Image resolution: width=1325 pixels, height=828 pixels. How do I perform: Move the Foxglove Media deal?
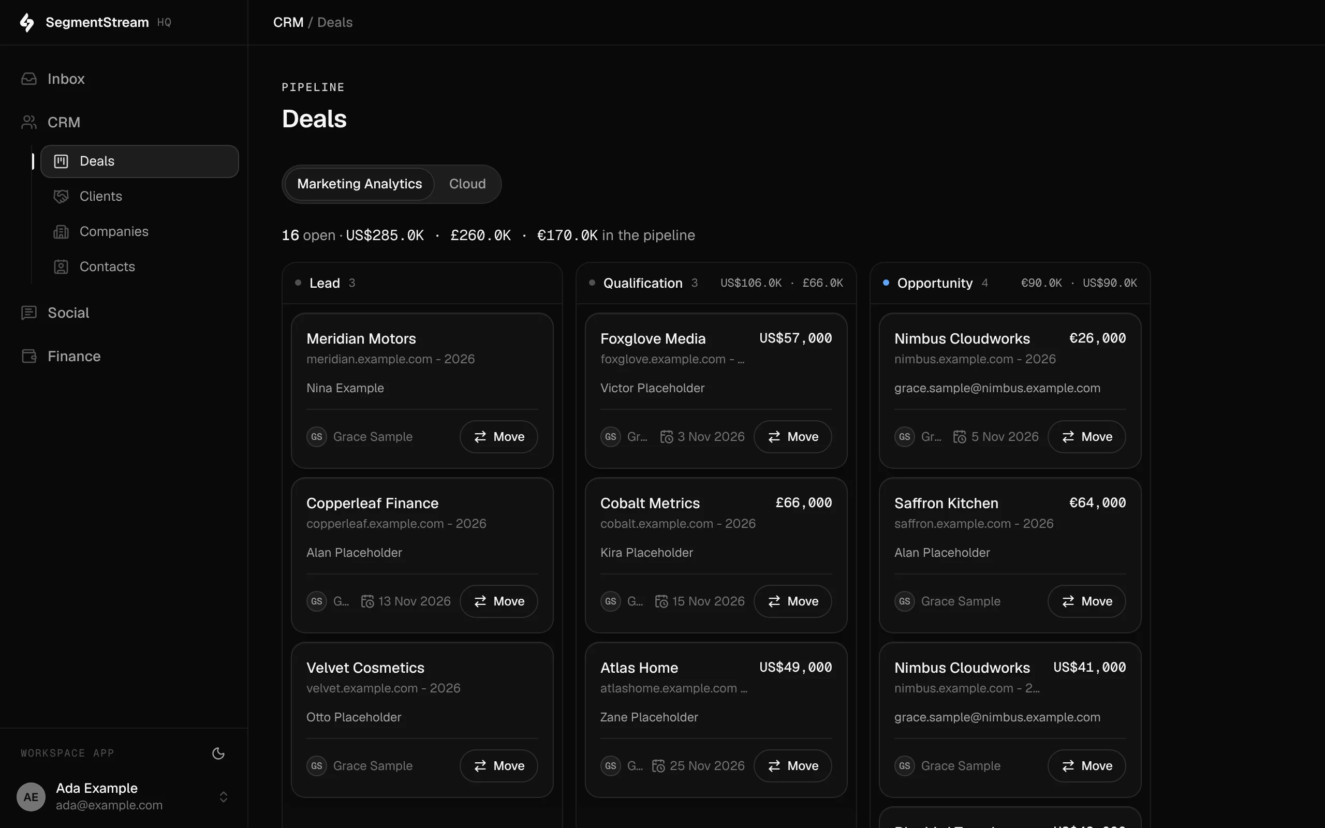(x=793, y=436)
